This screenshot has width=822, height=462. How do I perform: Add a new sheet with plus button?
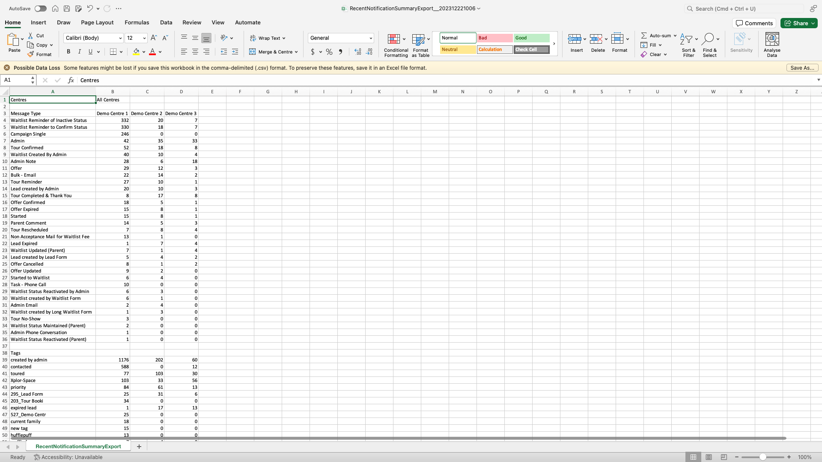[139, 447]
